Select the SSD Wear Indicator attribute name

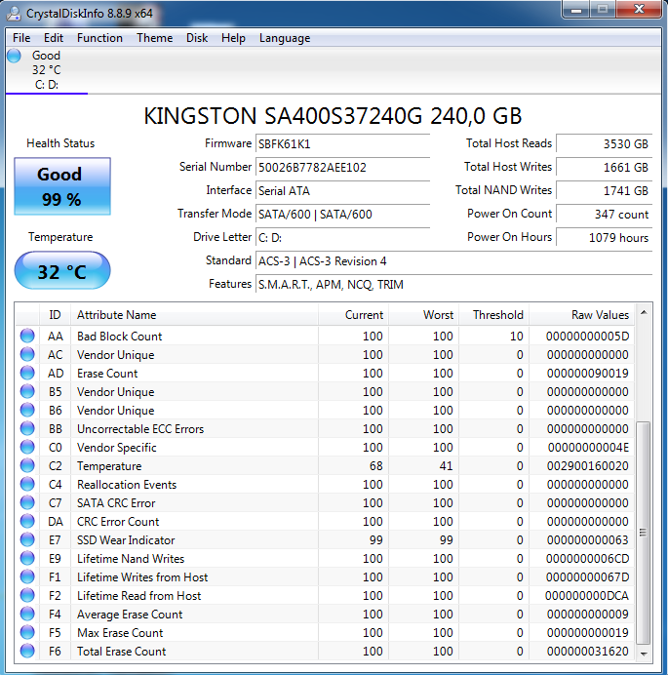click(126, 539)
